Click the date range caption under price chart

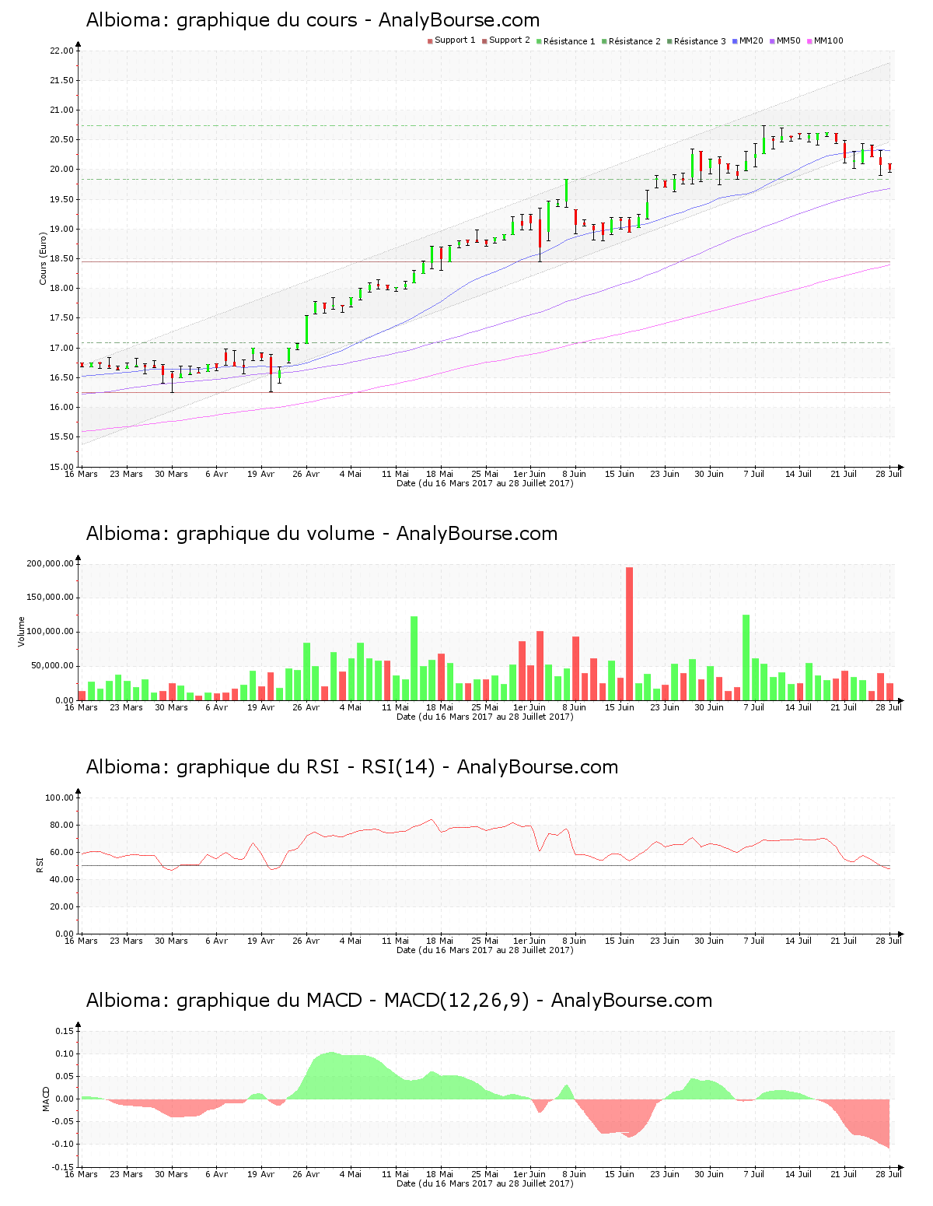point(485,483)
